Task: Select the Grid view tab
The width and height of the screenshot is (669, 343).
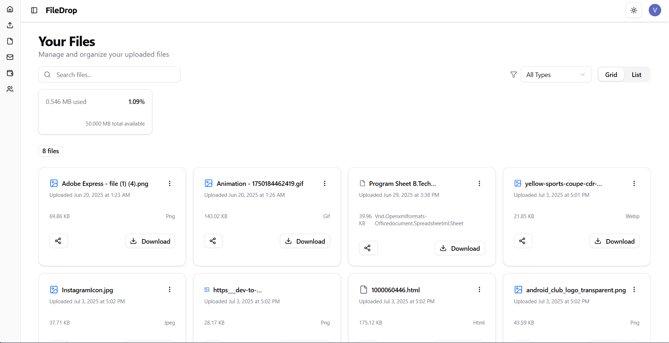Action: click(x=611, y=74)
